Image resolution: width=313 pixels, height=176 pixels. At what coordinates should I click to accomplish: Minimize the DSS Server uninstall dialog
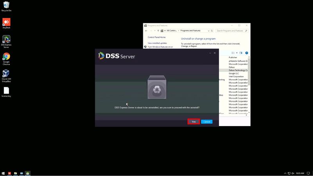point(210,53)
